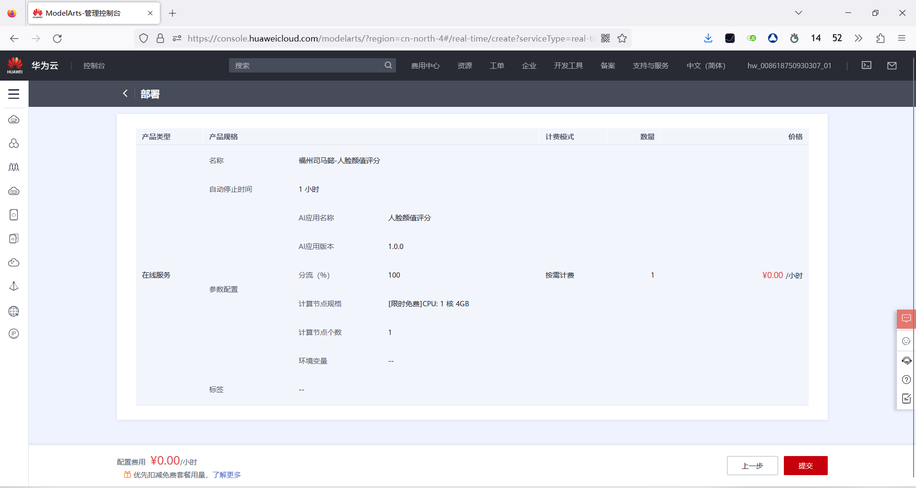Click the edit note feedback icon
This screenshot has width=916, height=488.
pos(906,399)
